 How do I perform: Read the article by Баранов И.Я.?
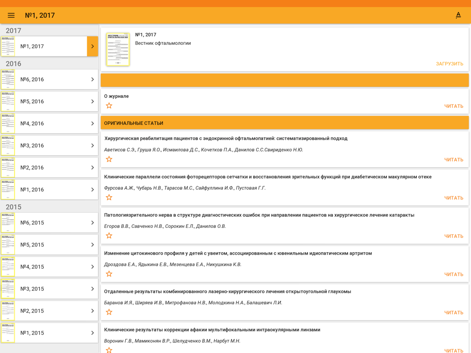pos(454,313)
